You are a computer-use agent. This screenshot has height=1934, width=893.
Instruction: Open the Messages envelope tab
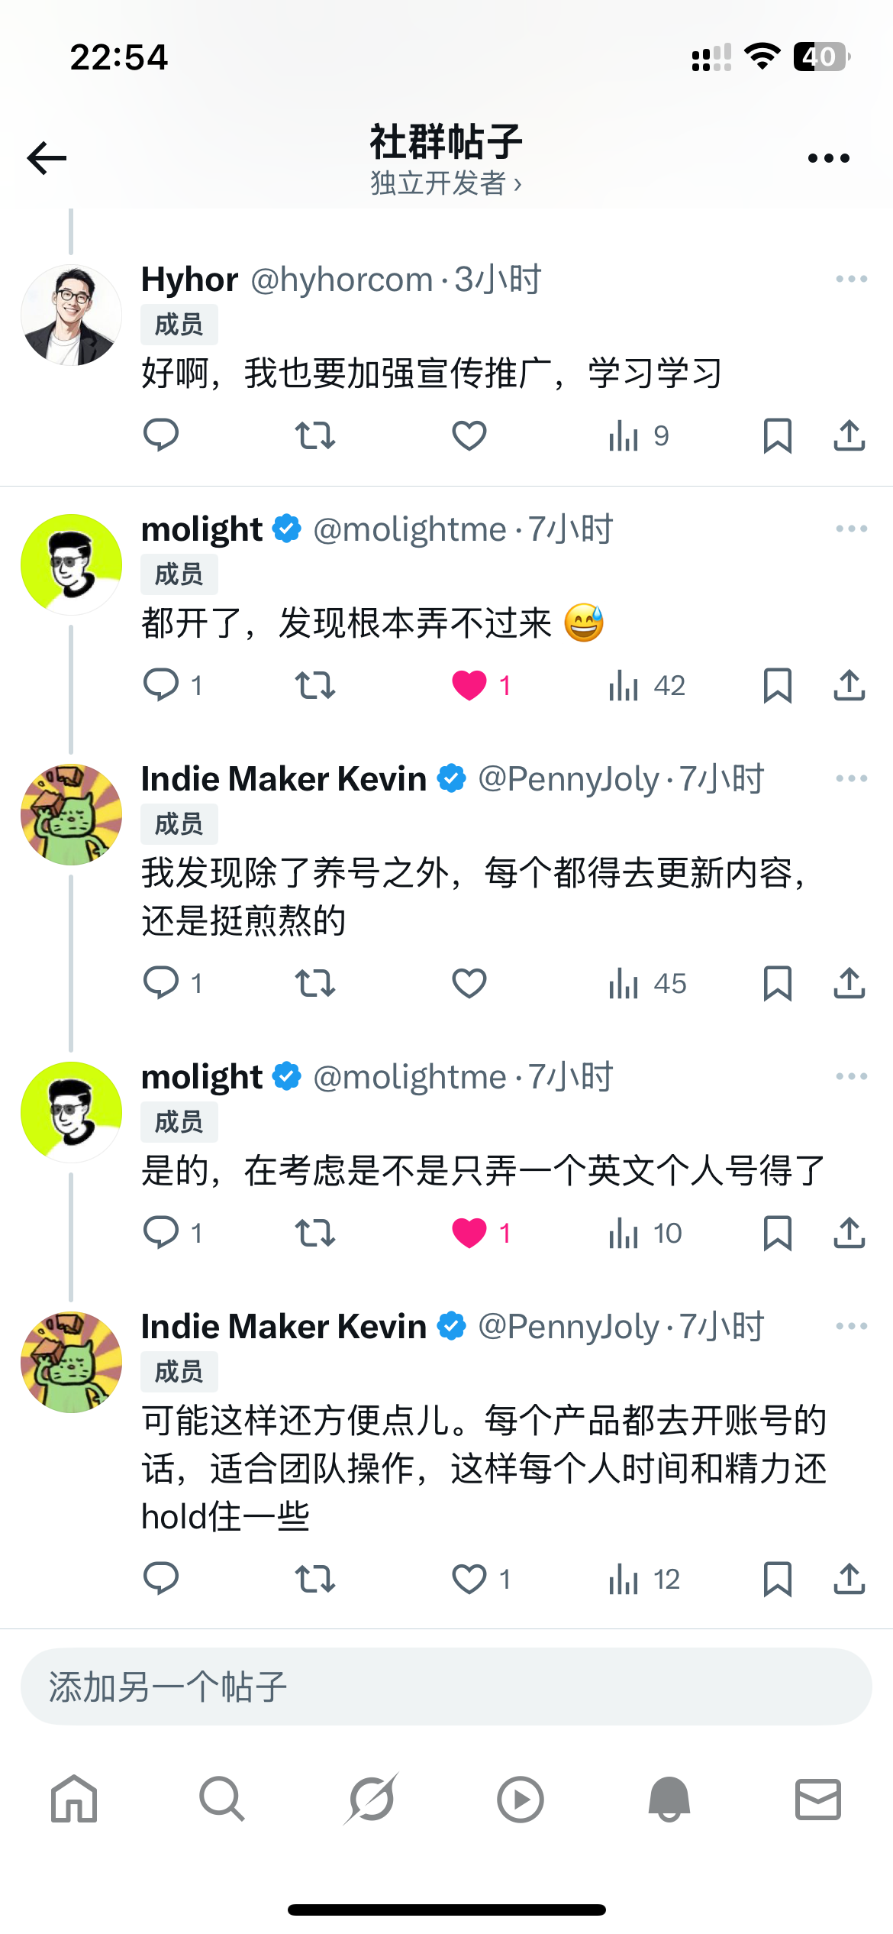817,1799
